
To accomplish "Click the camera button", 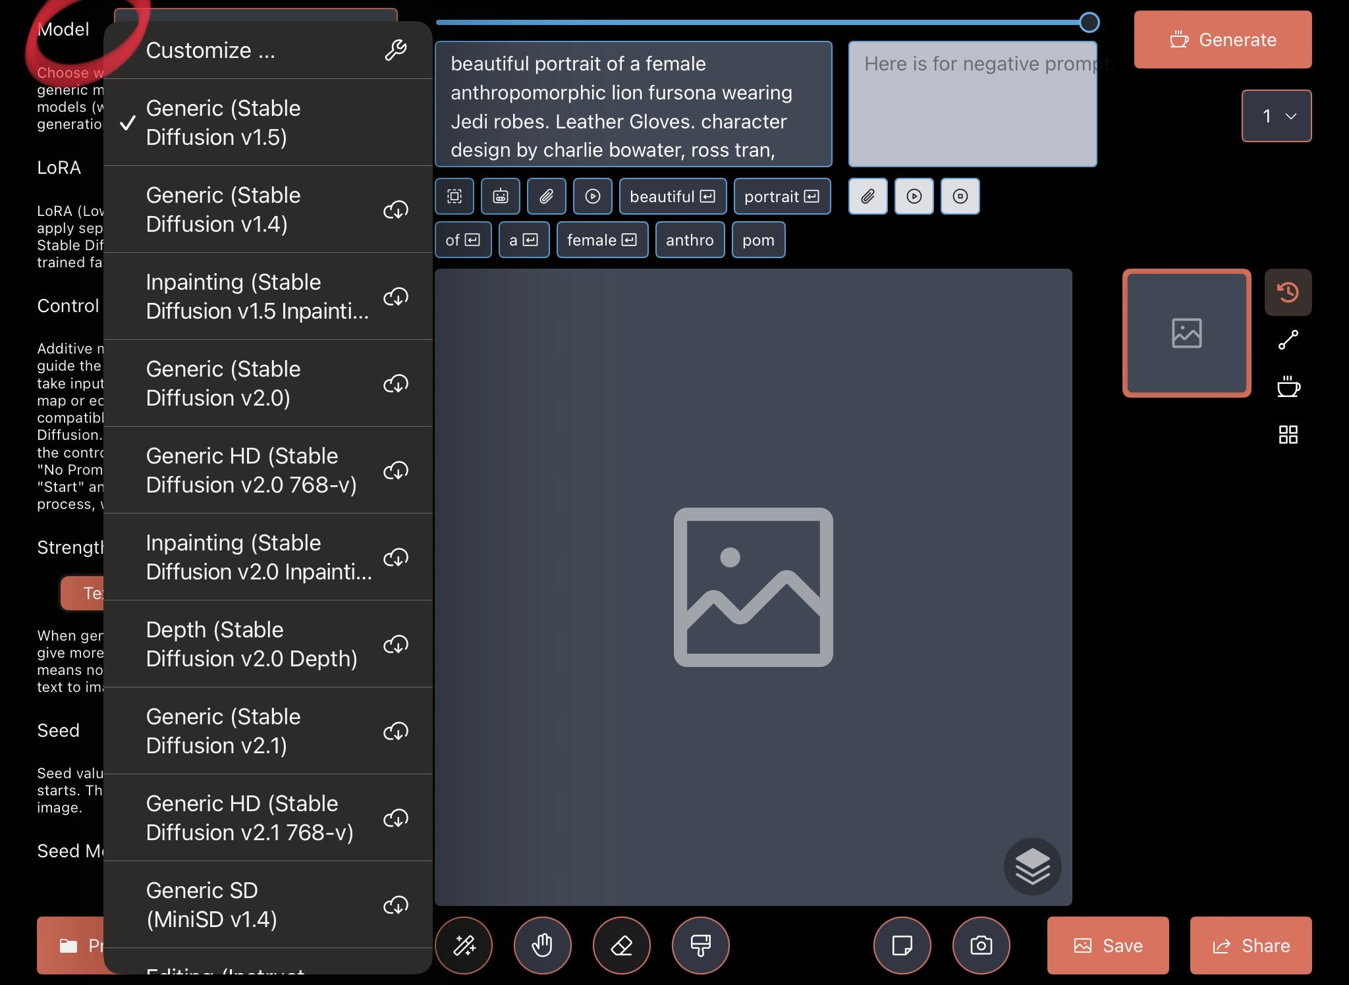I will pyautogui.click(x=981, y=945).
